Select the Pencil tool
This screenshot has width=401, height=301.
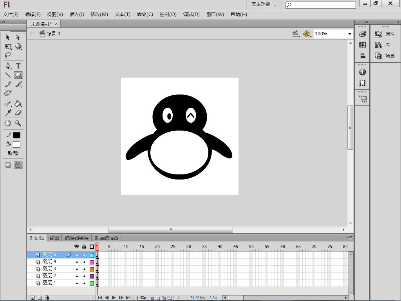(x=8, y=84)
